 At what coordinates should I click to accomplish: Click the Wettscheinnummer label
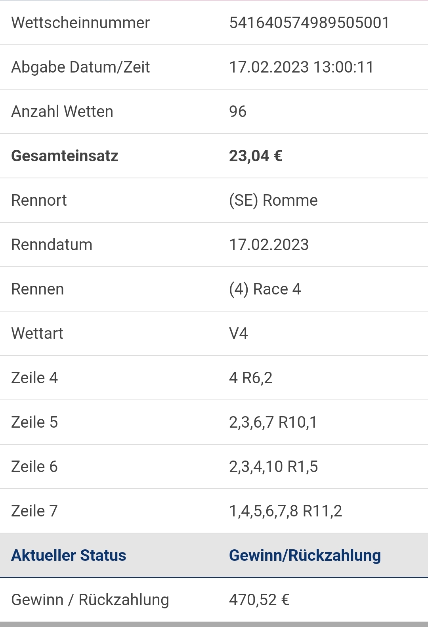[x=80, y=23]
